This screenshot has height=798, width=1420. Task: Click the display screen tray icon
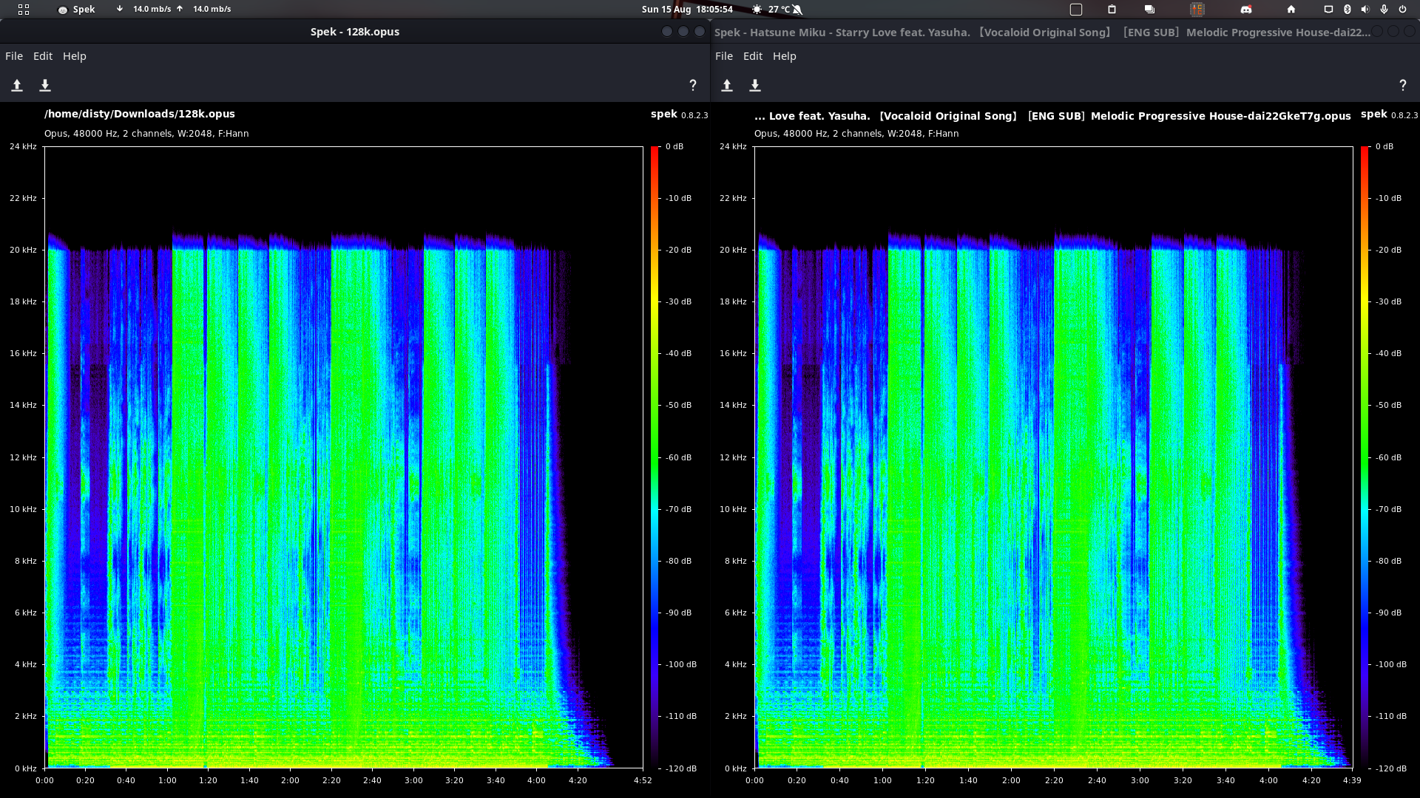pyautogui.click(x=1328, y=10)
